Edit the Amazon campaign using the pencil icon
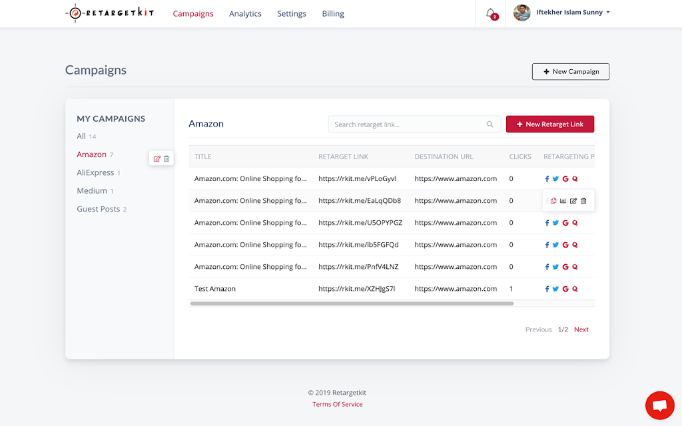This screenshot has height=426, width=682. pyautogui.click(x=157, y=158)
